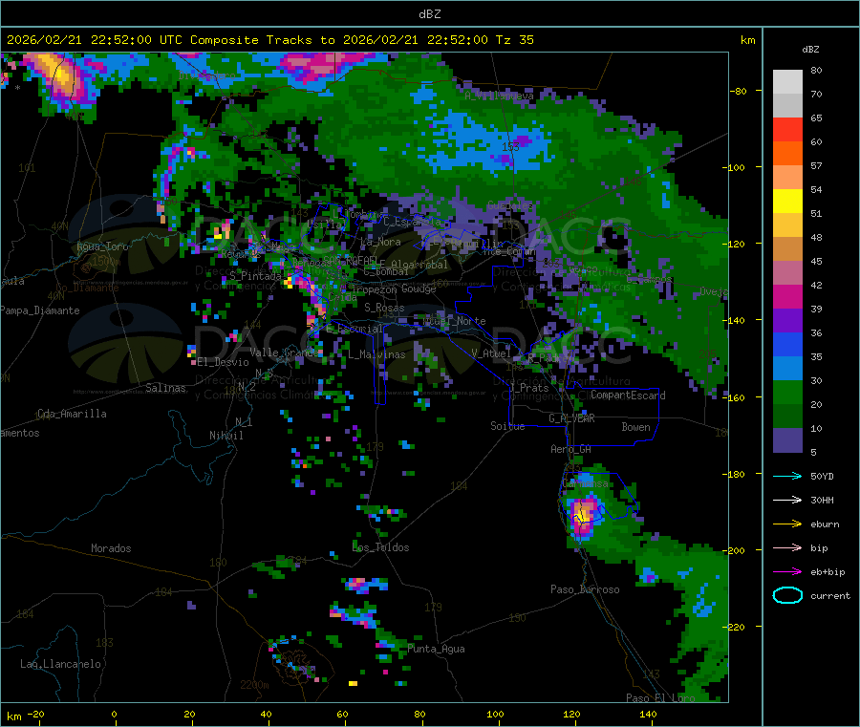Click the 'dBZ' heading above the color scale
This screenshot has height=727, width=860.
(x=810, y=50)
